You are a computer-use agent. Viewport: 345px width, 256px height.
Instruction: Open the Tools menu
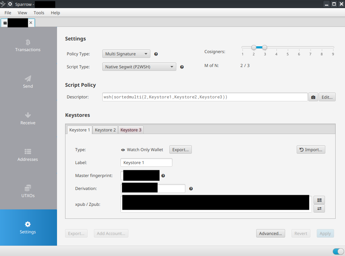39,13
